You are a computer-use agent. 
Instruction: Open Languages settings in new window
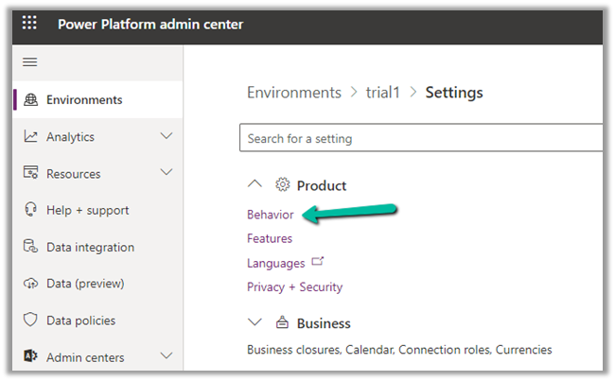tap(276, 264)
